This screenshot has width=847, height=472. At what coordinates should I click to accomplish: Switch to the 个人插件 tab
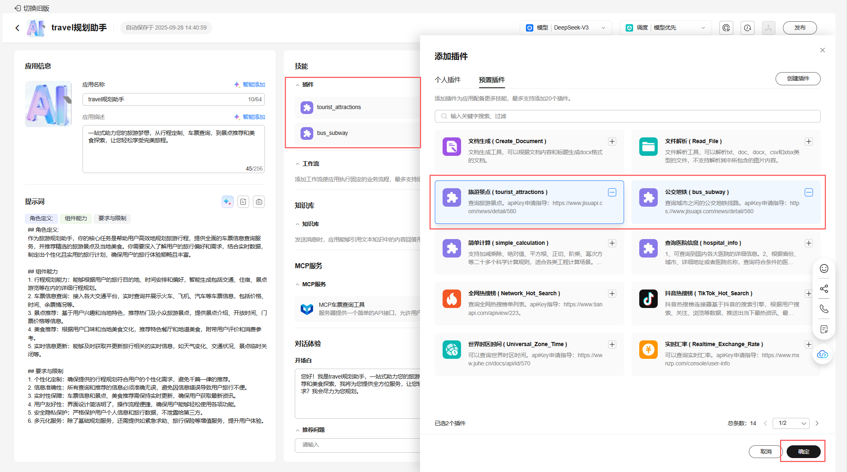point(448,80)
